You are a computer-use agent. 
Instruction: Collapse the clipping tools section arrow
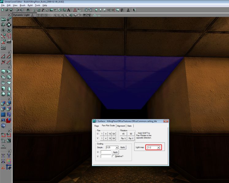(x=10, y=52)
